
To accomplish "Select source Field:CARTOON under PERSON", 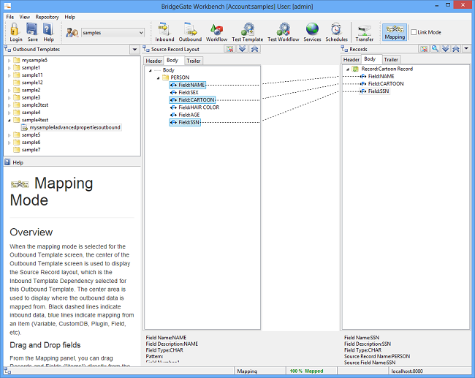I will click(192, 100).
